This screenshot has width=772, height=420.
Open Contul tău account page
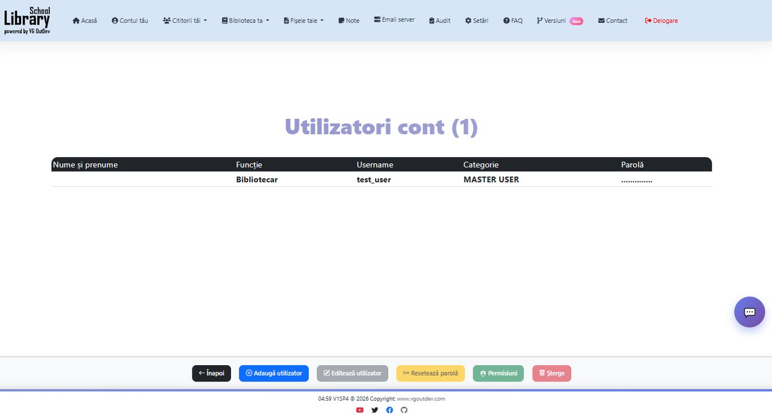130,20
